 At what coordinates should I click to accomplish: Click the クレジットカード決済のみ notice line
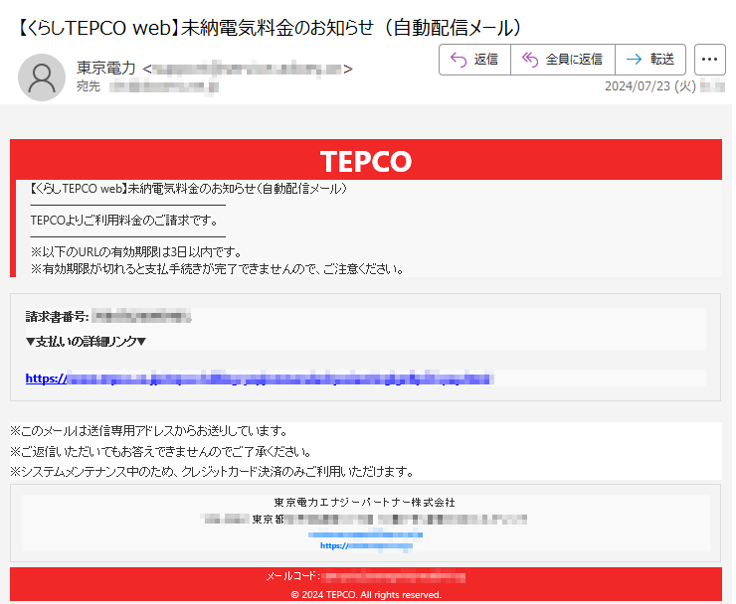click(212, 471)
